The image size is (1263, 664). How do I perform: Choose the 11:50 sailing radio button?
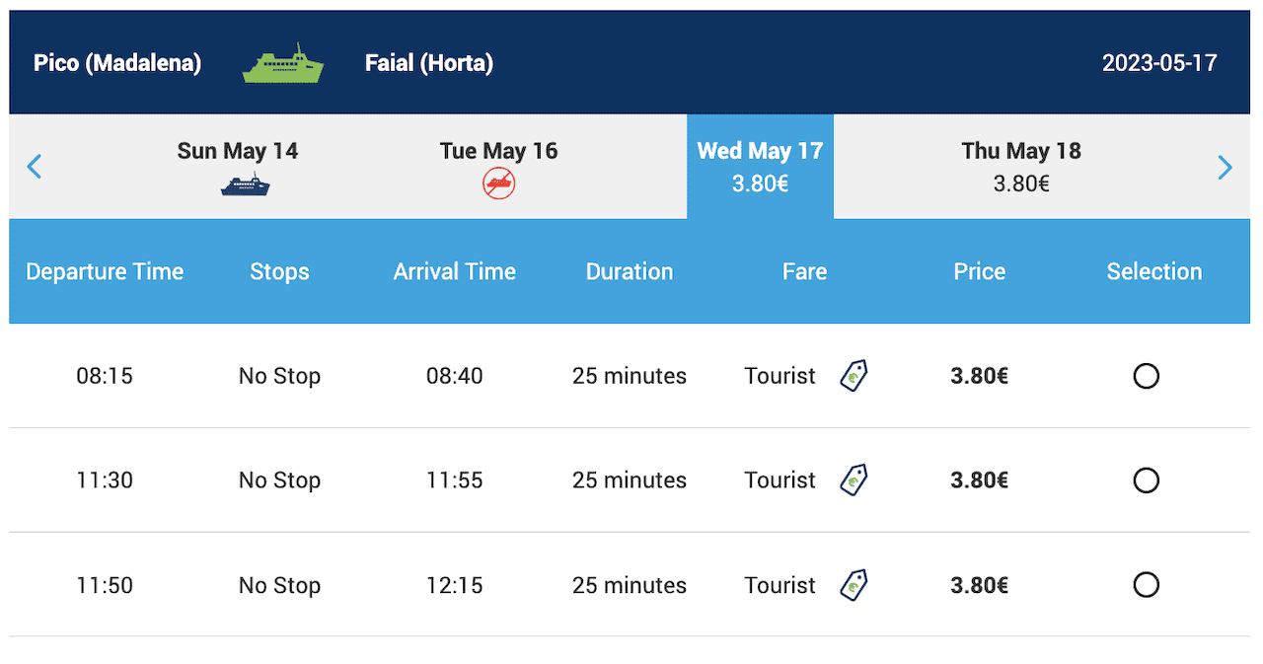(x=1146, y=585)
